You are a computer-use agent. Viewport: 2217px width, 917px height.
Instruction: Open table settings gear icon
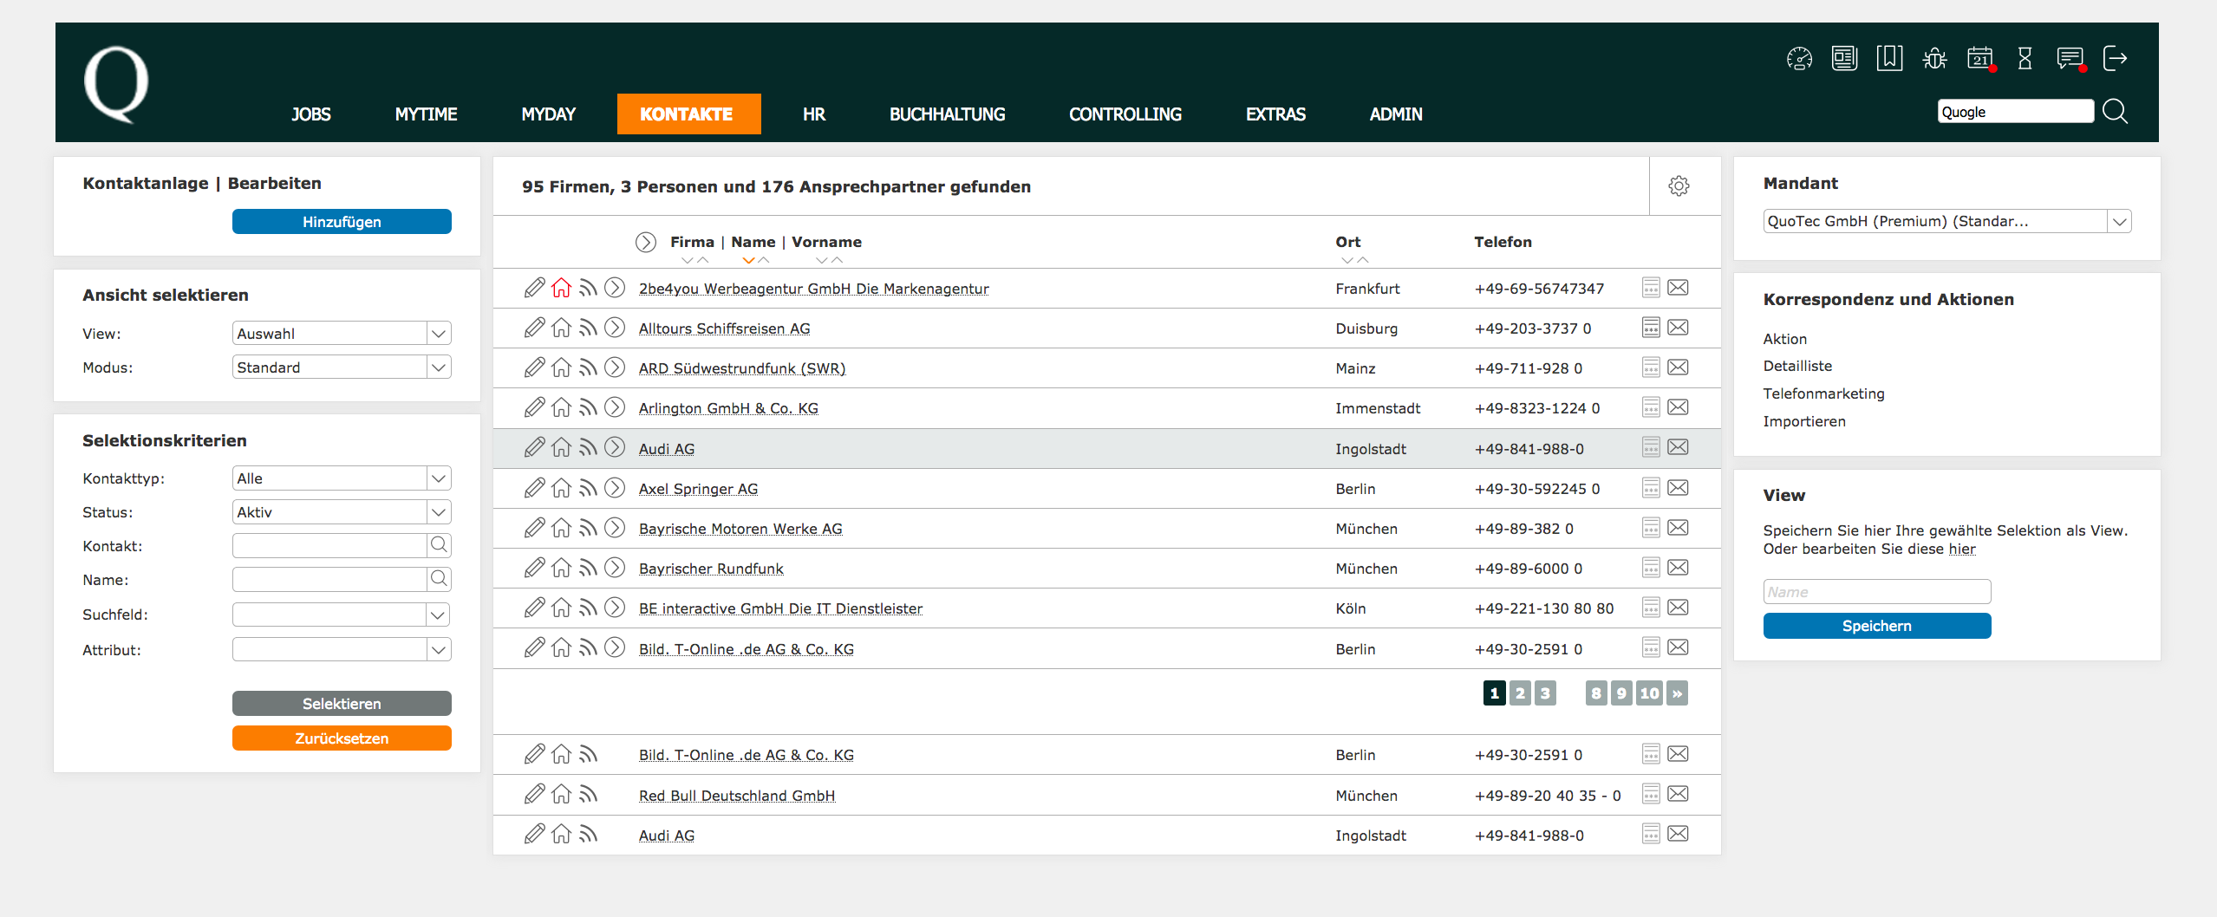click(x=1679, y=186)
